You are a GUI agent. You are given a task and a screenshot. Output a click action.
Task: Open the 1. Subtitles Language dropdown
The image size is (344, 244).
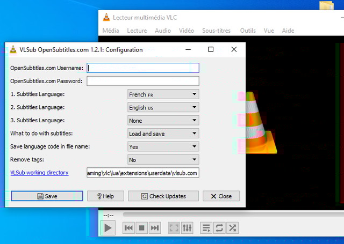coord(163,94)
